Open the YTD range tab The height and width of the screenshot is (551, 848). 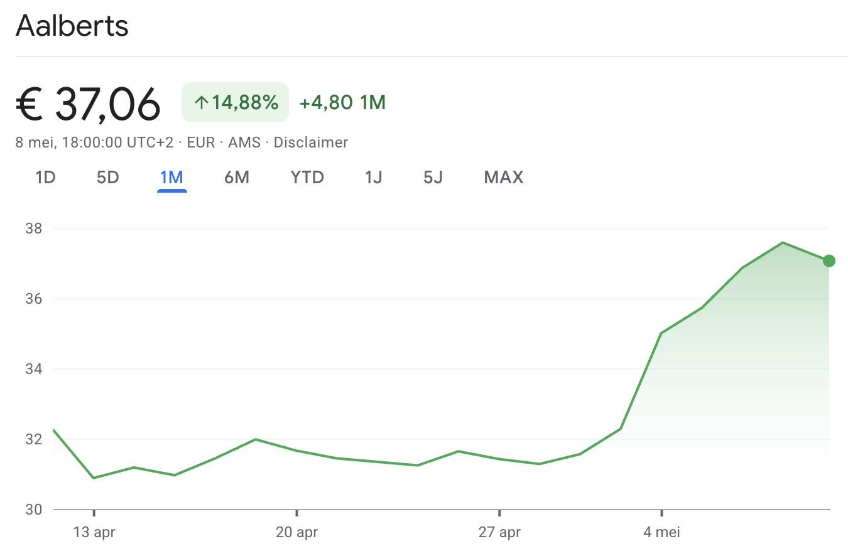(x=307, y=178)
